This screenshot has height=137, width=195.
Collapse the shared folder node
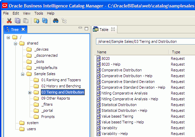pos(15,44)
